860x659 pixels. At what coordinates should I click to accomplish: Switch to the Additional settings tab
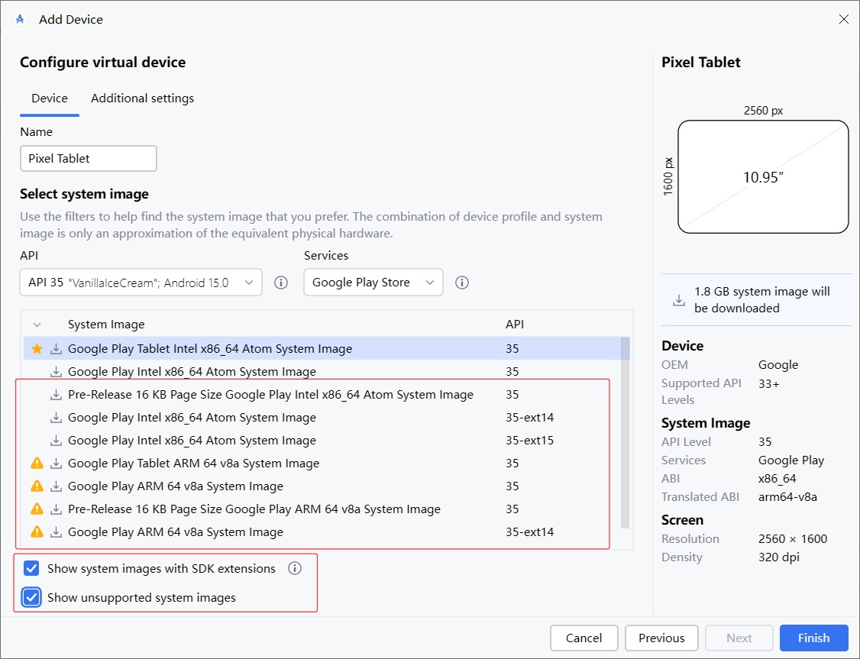(x=142, y=99)
